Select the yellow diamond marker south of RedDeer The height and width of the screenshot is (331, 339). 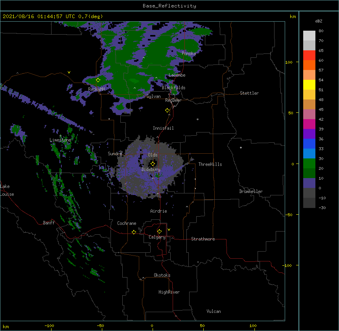pos(167,110)
